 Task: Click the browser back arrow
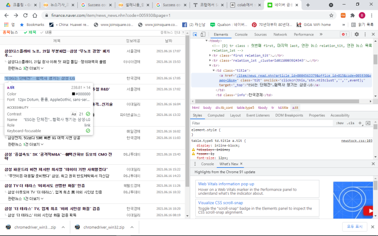tap(7, 15)
